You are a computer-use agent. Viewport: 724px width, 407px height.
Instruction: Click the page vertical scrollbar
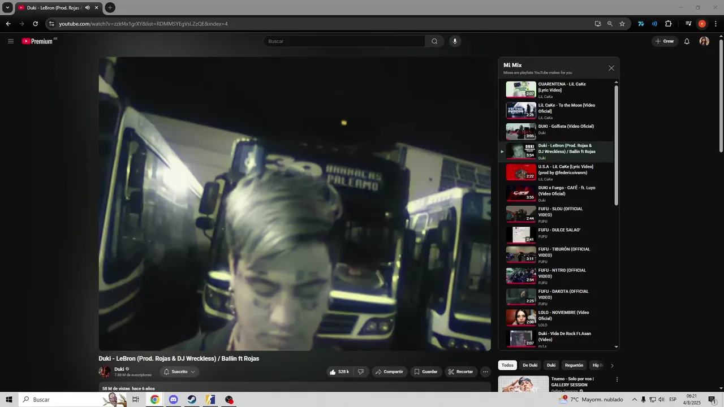721,96
